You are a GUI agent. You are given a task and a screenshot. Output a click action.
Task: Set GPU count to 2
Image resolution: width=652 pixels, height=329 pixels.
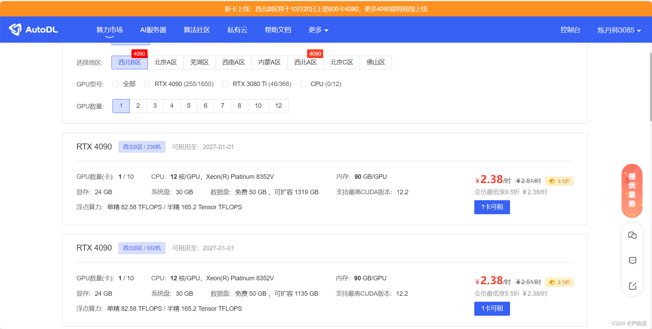138,106
